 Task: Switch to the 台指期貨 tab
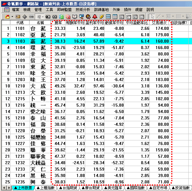pos(68,188)
